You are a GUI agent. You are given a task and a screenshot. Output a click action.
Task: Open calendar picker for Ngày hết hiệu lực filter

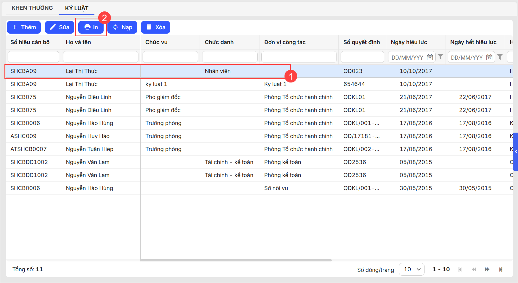[489, 57]
